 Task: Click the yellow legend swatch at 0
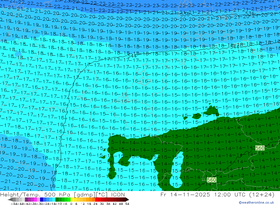(x=72, y=199)
